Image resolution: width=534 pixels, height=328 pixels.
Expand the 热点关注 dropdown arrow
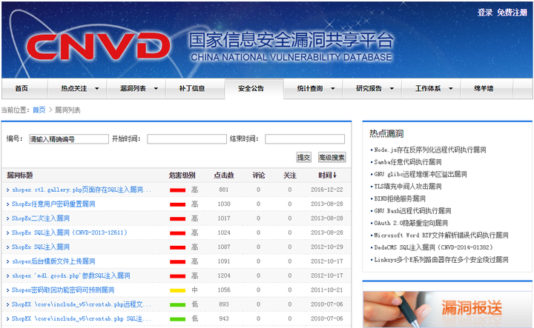click(97, 89)
